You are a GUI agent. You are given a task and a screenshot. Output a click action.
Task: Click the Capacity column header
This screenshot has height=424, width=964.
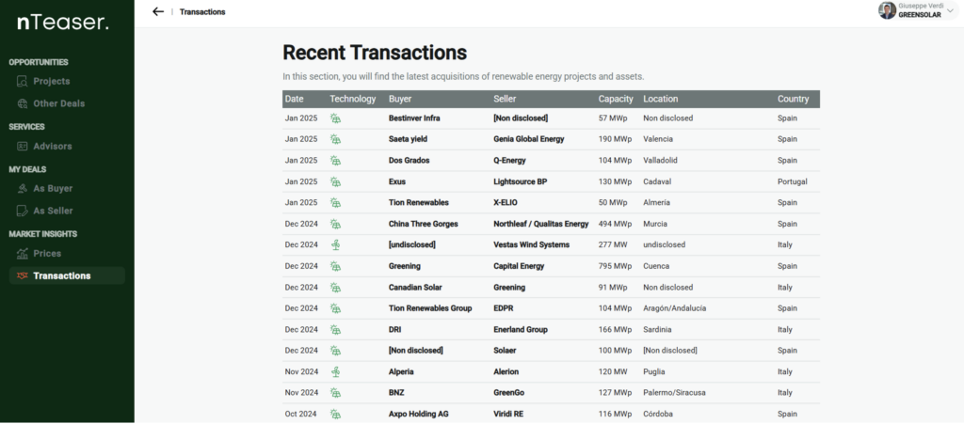(x=616, y=99)
